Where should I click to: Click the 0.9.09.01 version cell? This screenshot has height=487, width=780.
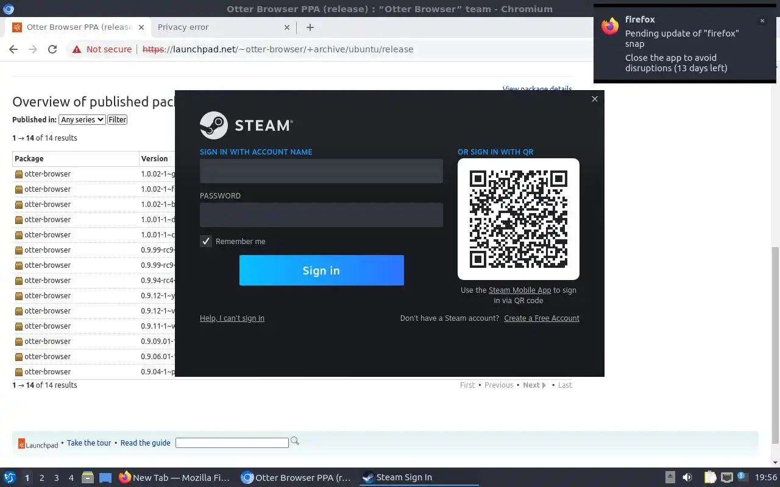coord(158,342)
